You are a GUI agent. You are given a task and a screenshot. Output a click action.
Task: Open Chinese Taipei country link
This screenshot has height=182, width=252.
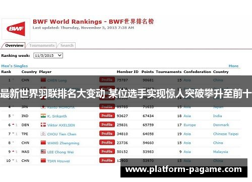[x=226, y=134]
